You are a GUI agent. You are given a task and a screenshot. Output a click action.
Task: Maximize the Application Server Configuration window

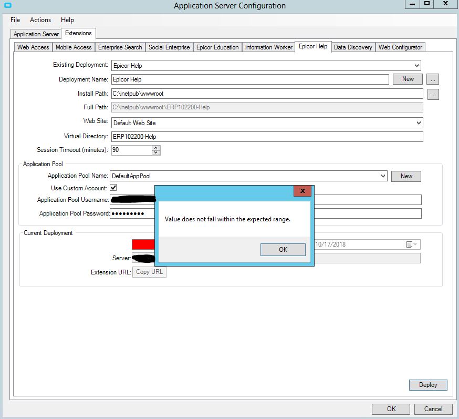tap(427, 4)
